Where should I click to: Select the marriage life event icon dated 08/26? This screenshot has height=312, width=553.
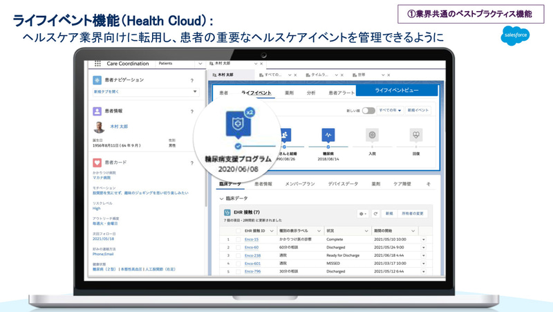tap(285, 134)
